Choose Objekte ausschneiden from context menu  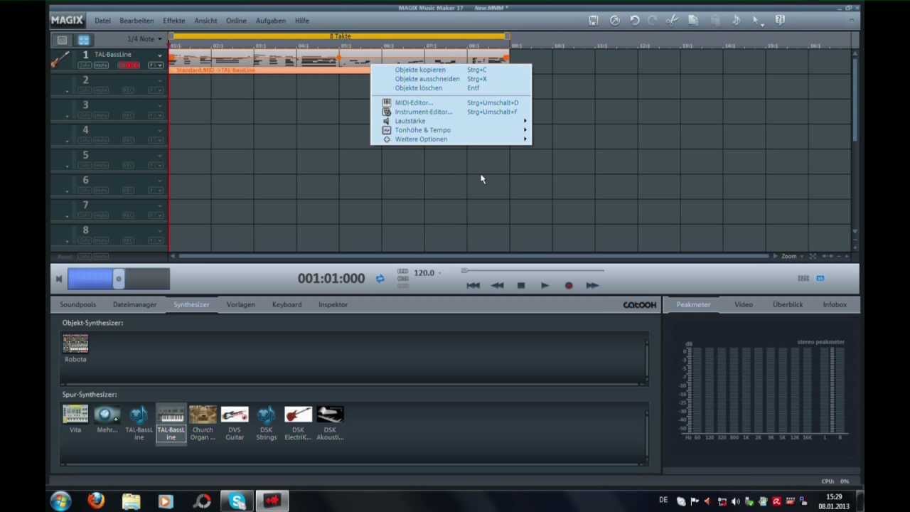point(427,79)
